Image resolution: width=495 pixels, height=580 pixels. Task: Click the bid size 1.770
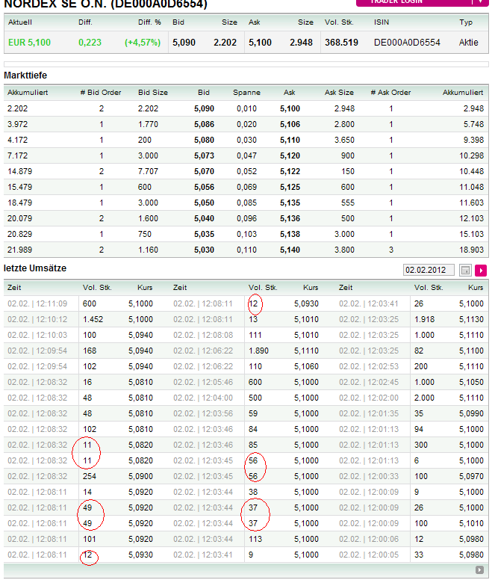point(148,124)
